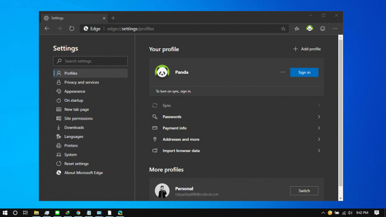Expand Addresses and more row chevron
The width and height of the screenshot is (386, 217).
[x=319, y=139]
